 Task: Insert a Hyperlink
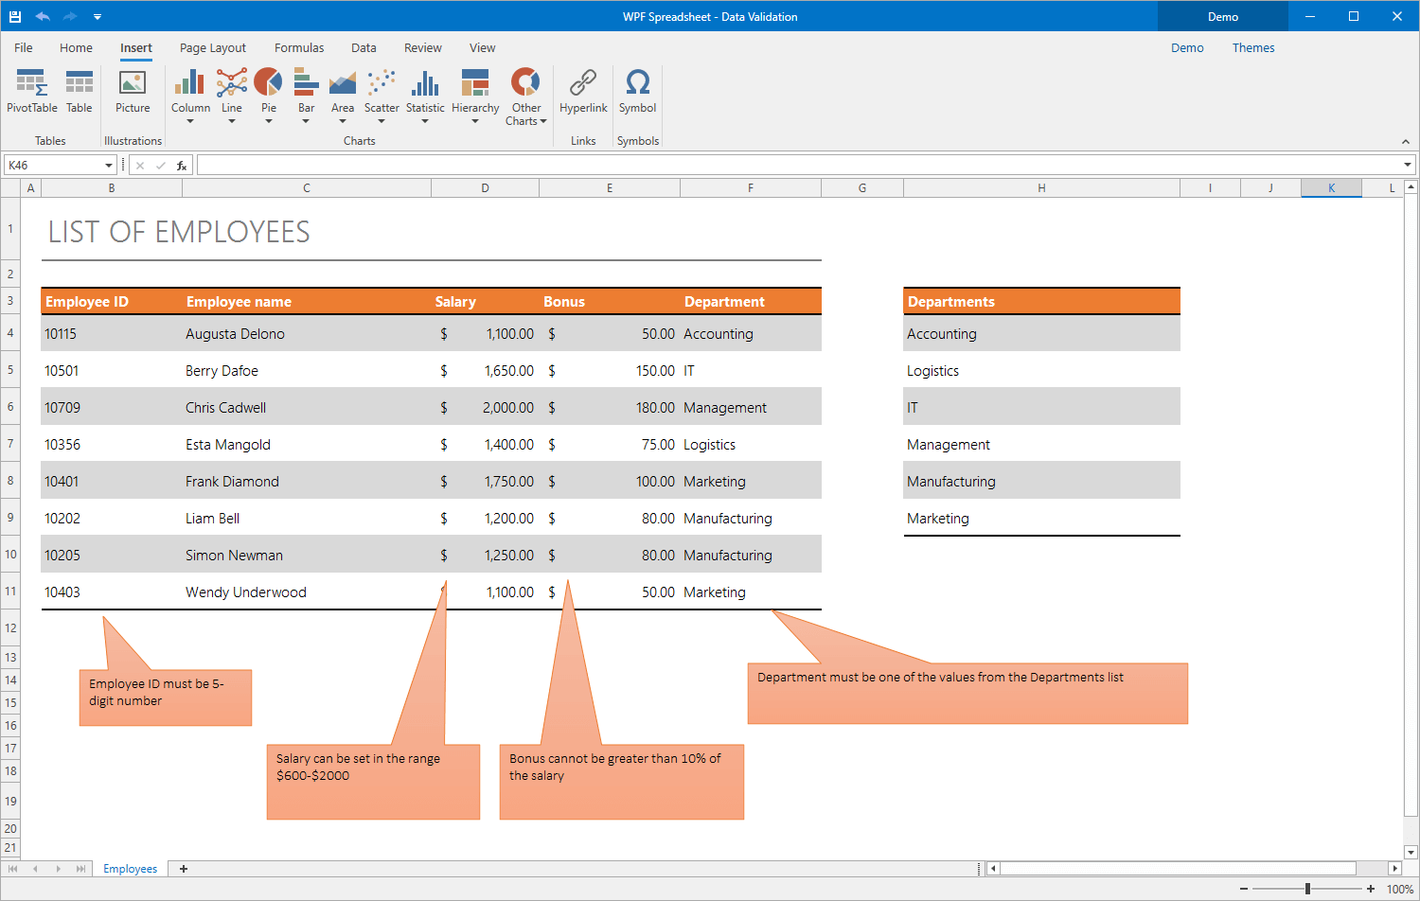583,92
